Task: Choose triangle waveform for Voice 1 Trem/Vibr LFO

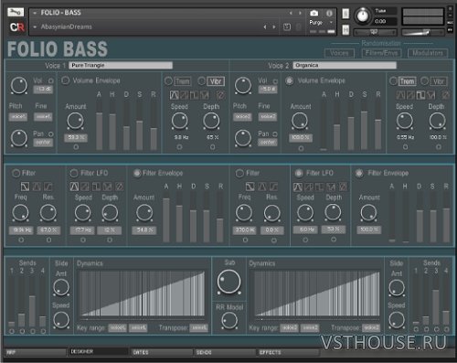Action: tap(175, 95)
